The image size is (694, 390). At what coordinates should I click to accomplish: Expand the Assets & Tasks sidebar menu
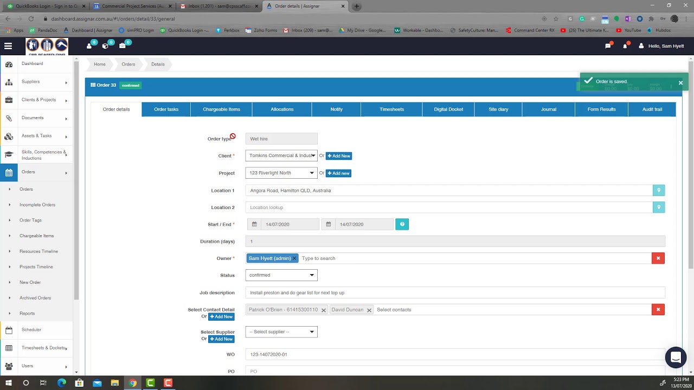[66, 136]
